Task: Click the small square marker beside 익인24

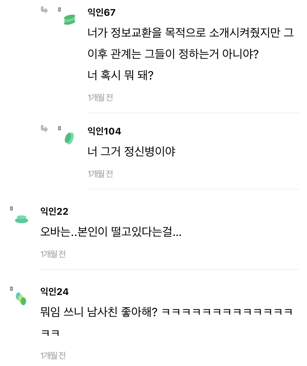Action: (x=11, y=289)
